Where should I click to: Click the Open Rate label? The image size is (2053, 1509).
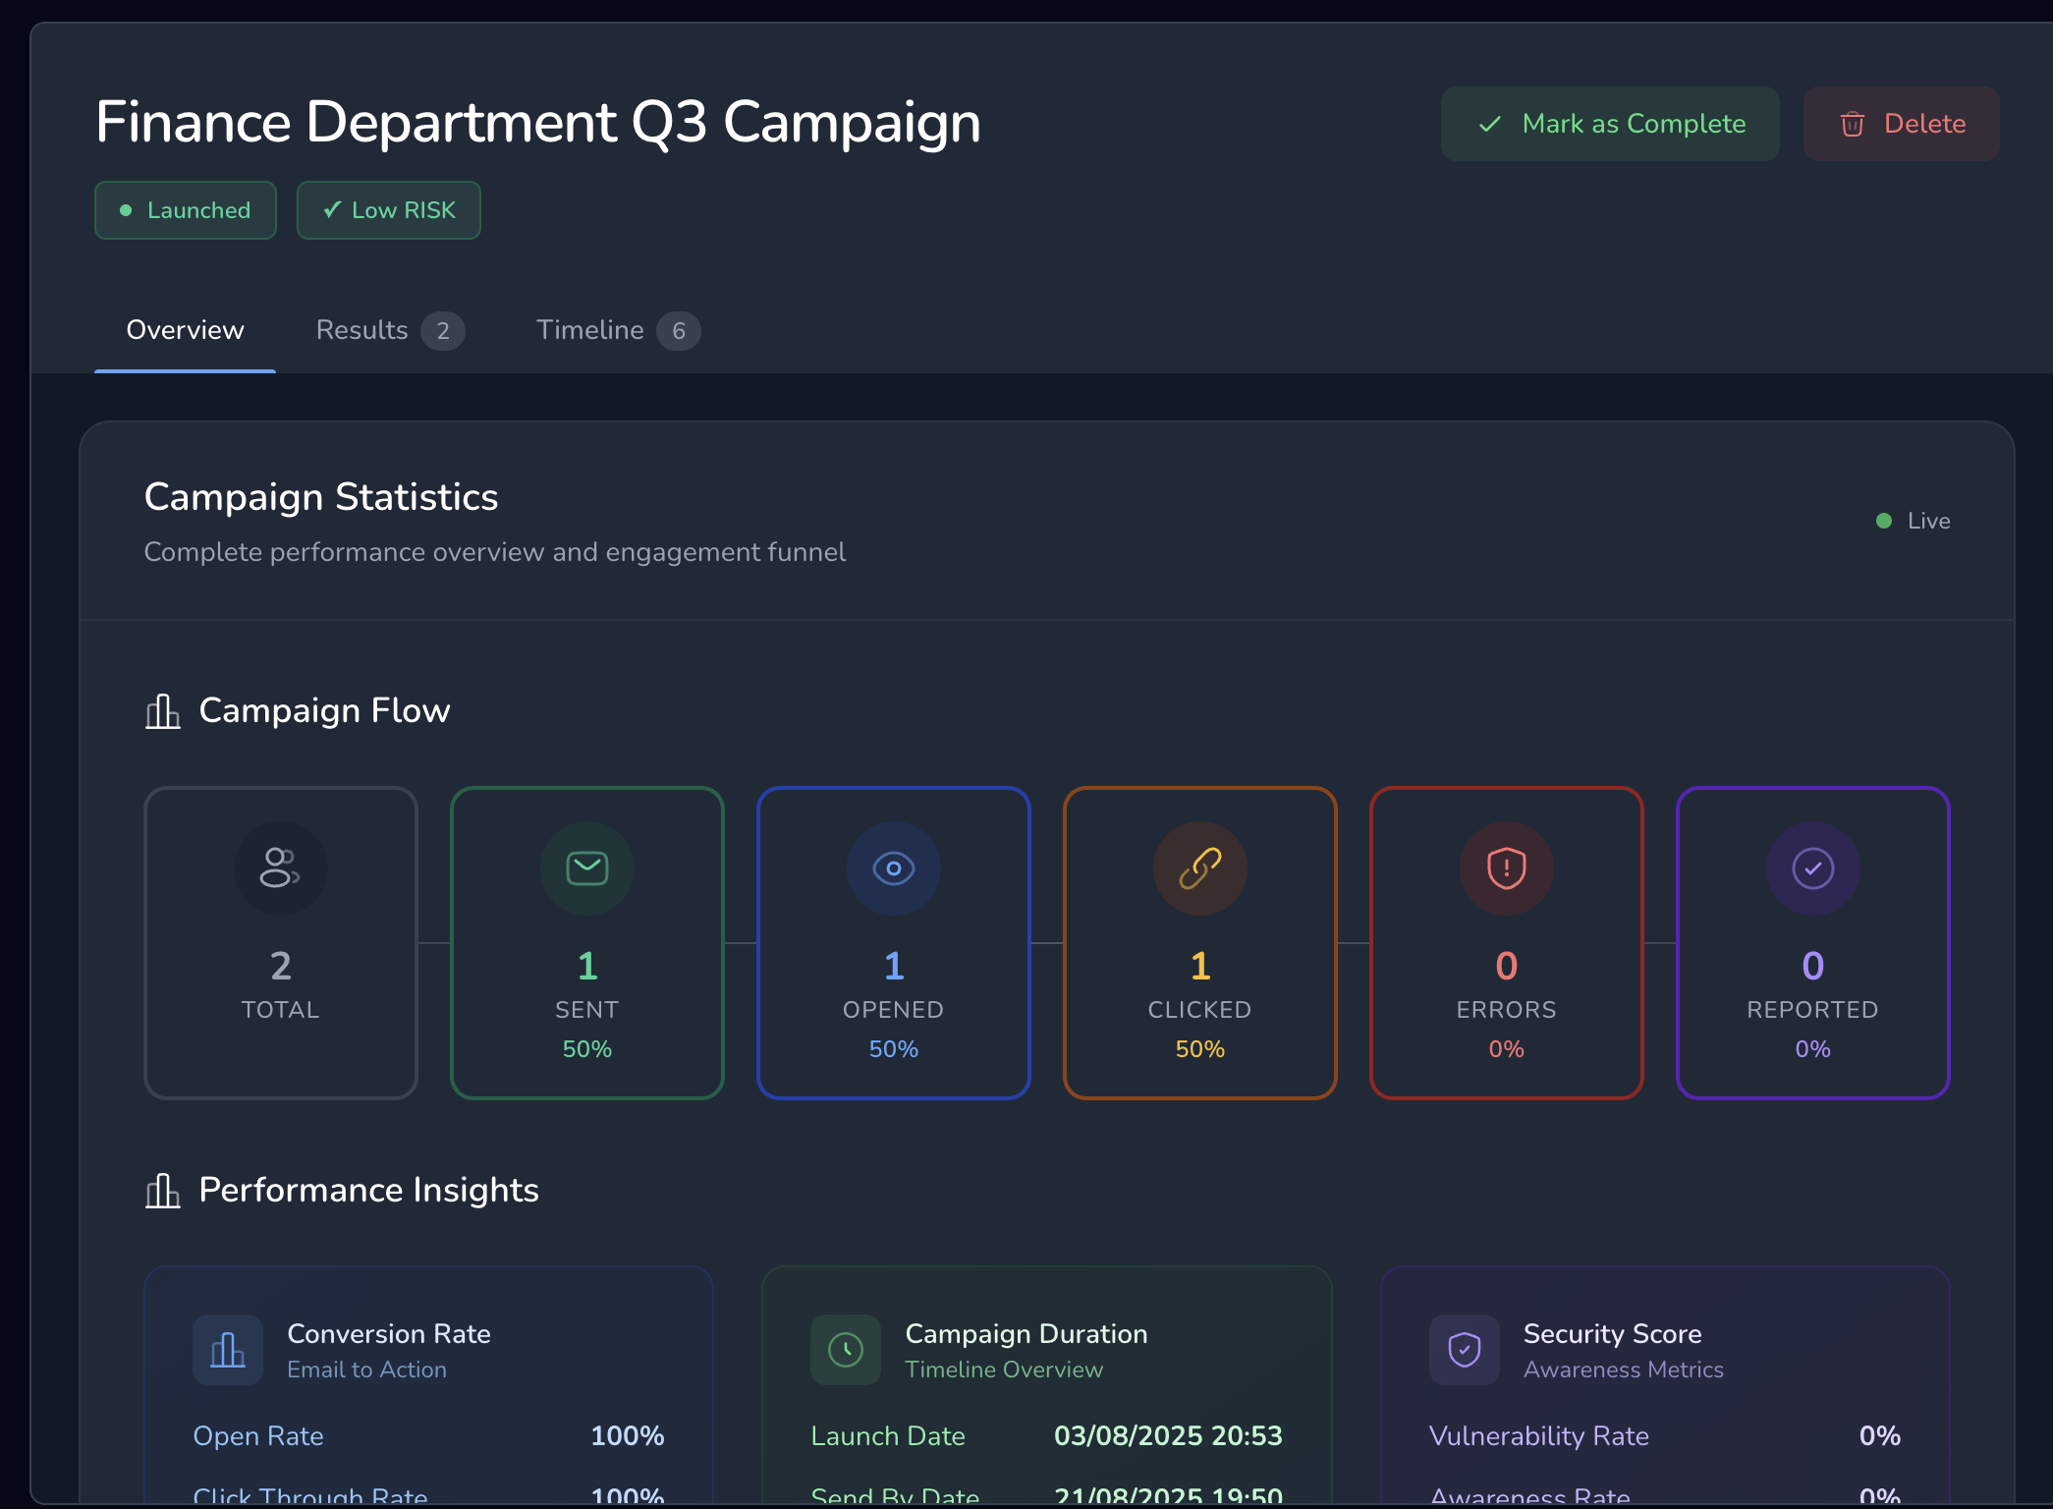[258, 1436]
